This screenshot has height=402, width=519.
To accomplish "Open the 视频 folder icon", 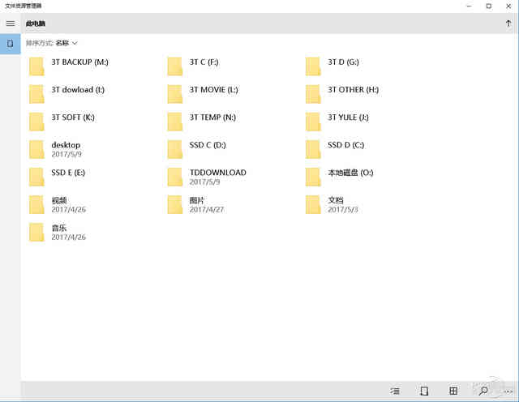I will tap(36, 204).
